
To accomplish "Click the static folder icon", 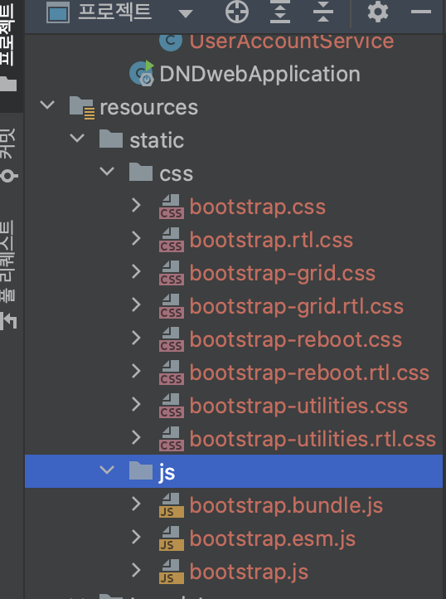I will [111, 139].
